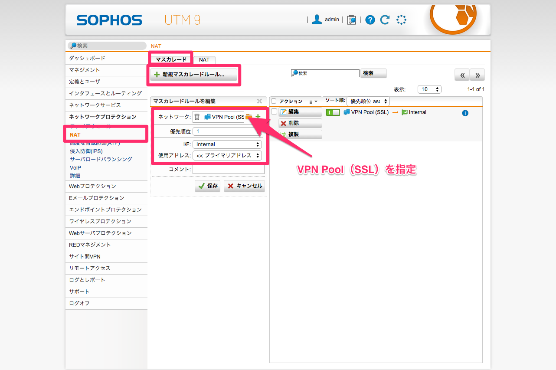Open Webプロテクション menu
The height and width of the screenshot is (370, 556).
pyautogui.click(x=107, y=186)
